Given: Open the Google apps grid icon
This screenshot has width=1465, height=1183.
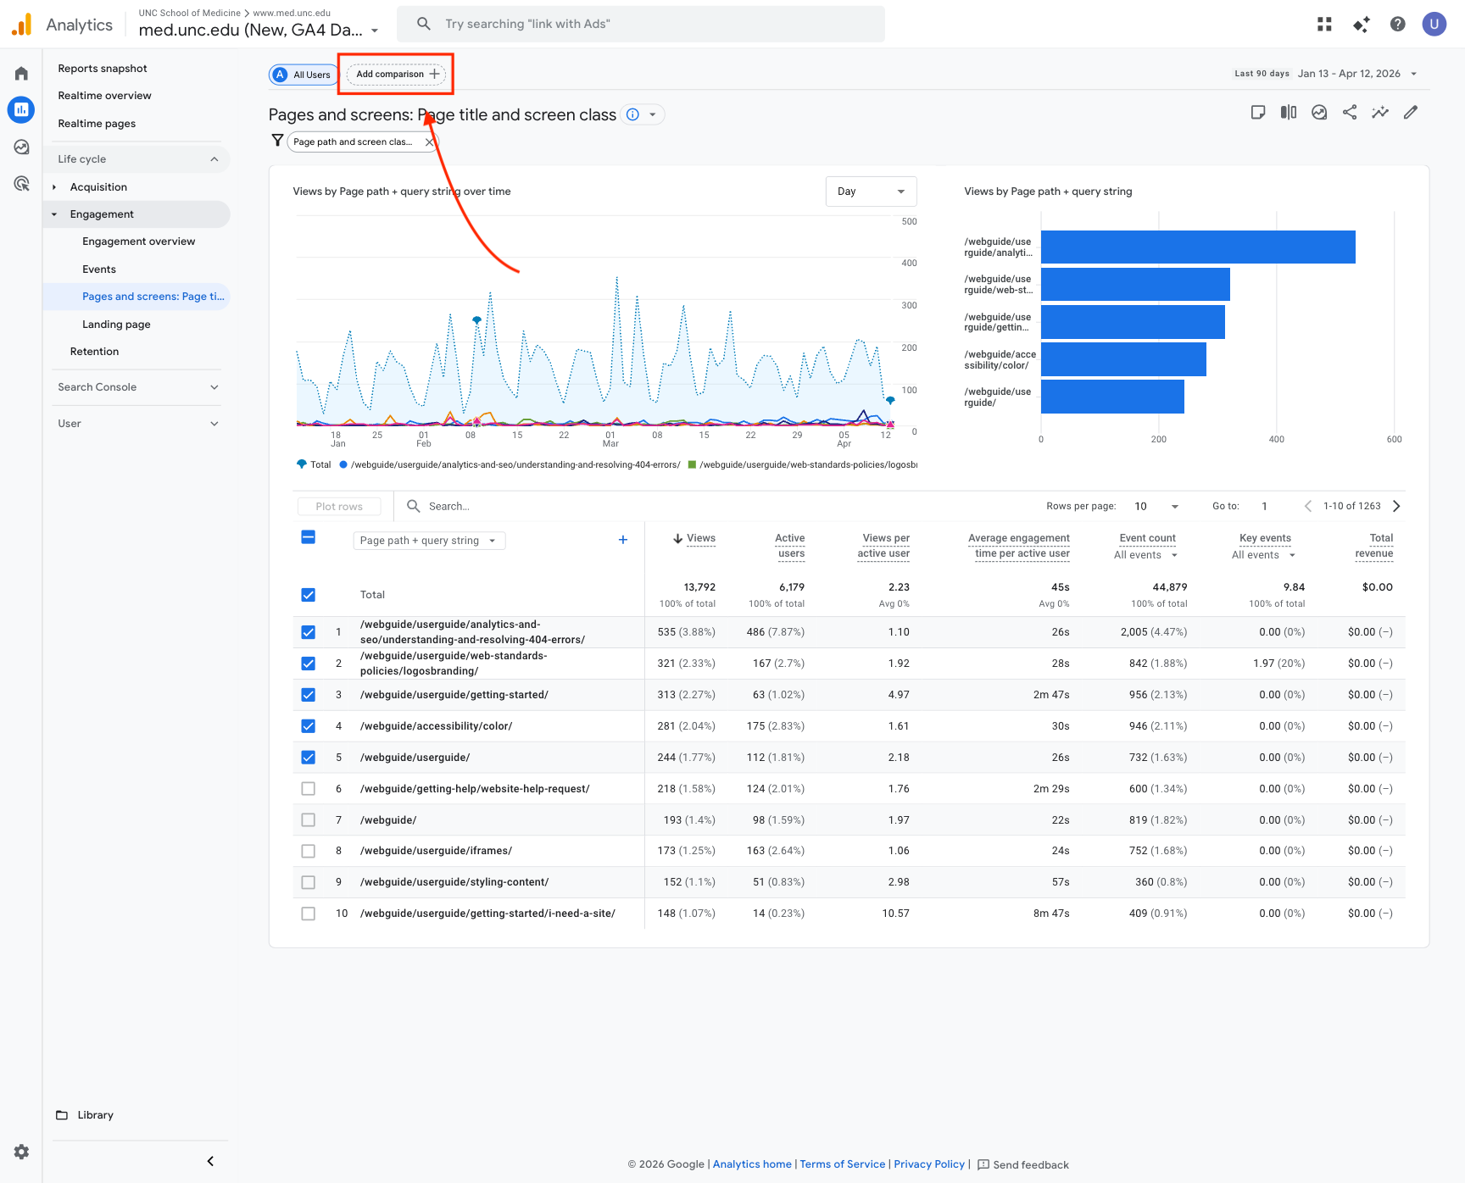Looking at the screenshot, I should [x=1324, y=24].
